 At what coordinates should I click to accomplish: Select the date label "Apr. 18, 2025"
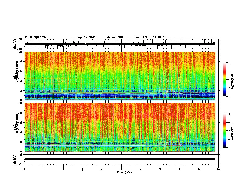pyautogui.click(x=87, y=37)
